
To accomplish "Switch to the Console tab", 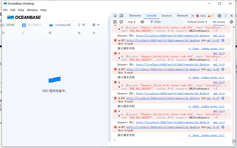I will (151, 15).
